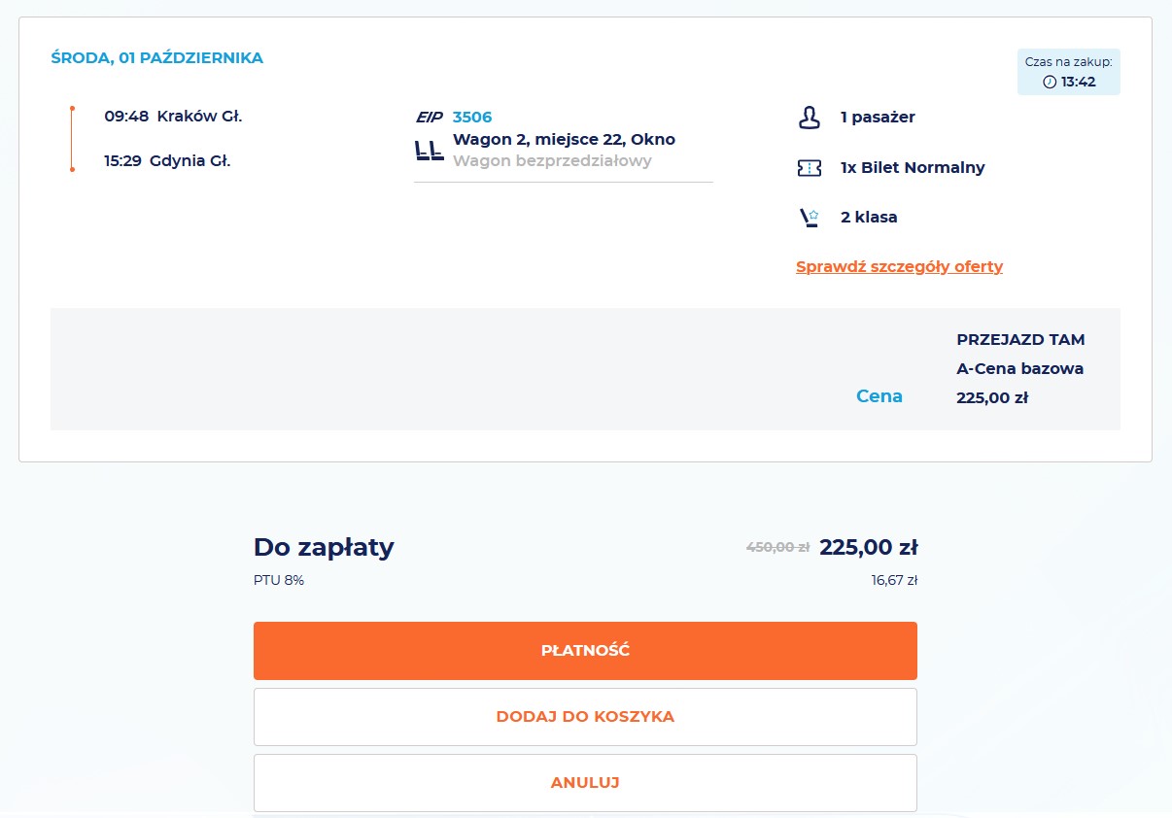Click the 09:48 Kraków Gł. departure
The height and width of the screenshot is (818, 1172).
coord(173,117)
